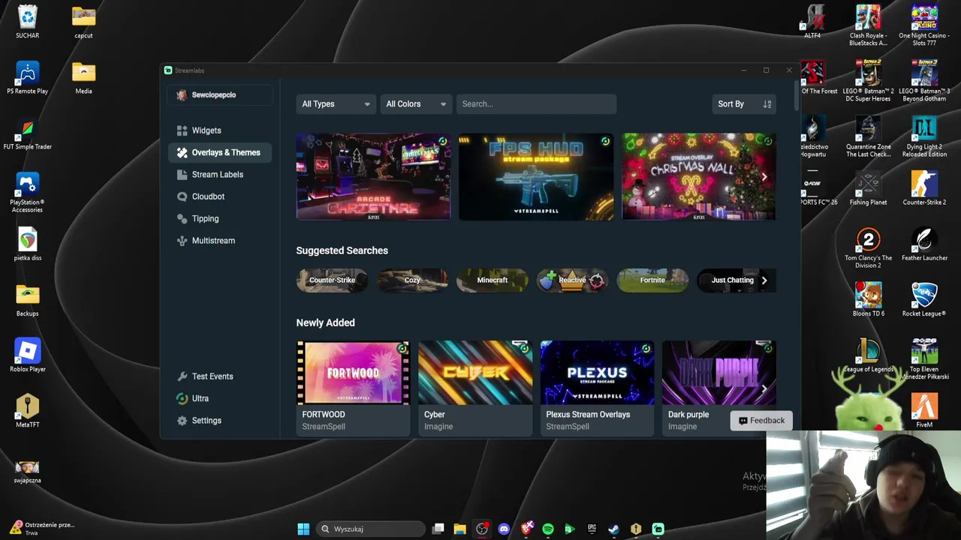Open the FPS HUD stream package banner
The height and width of the screenshot is (540, 961).
pos(536,177)
